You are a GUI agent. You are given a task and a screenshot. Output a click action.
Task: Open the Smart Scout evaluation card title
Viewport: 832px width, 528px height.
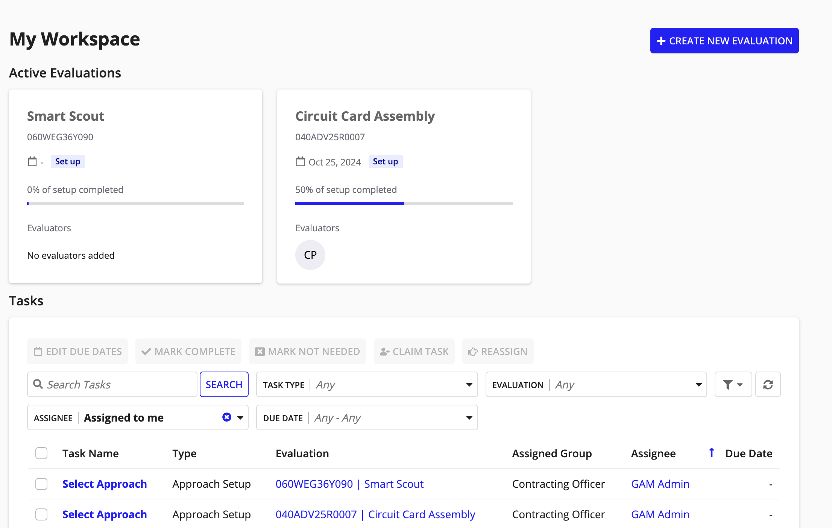(x=66, y=116)
